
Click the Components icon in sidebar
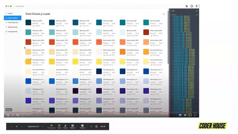tap(6, 32)
